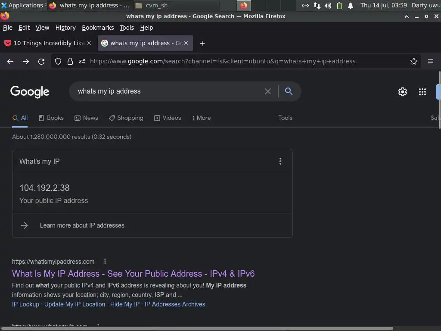Select the 'whats my ip address' browser tab

pos(145,43)
